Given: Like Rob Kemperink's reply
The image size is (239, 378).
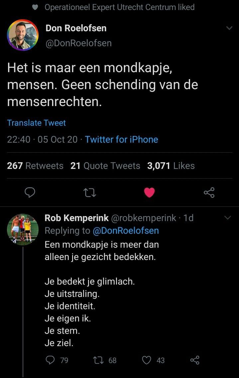Looking at the screenshot, I should coord(147,360).
